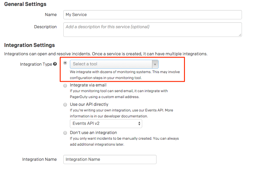
Task: Click the Integration Name field label
Action: point(39,159)
